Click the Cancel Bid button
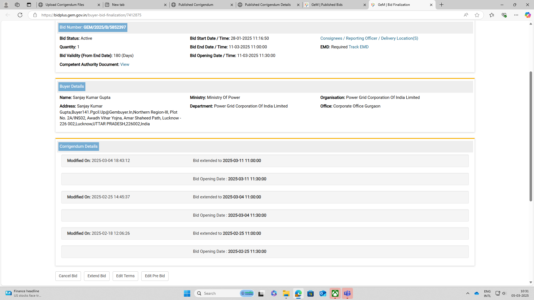The image size is (534, 300). 68,276
